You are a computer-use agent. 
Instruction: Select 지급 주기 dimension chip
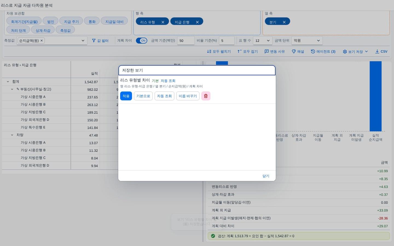click(71, 22)
